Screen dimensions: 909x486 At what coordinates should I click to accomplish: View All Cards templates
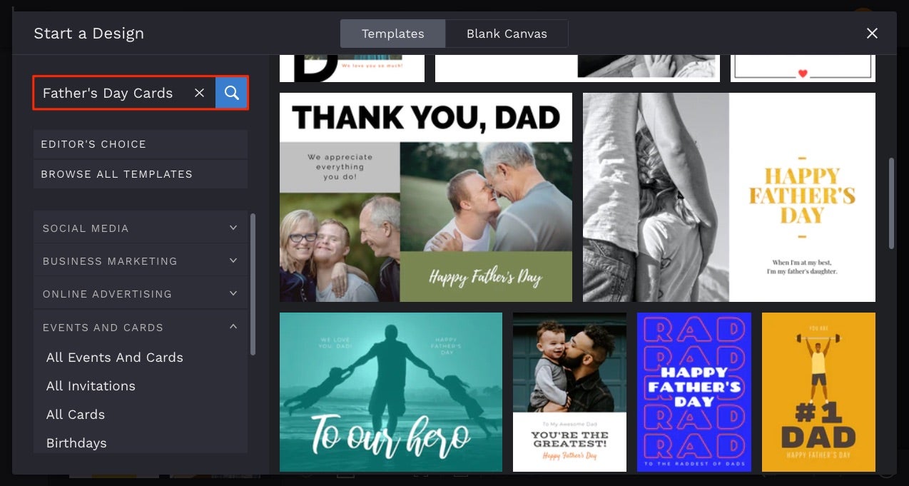point(76,414)
